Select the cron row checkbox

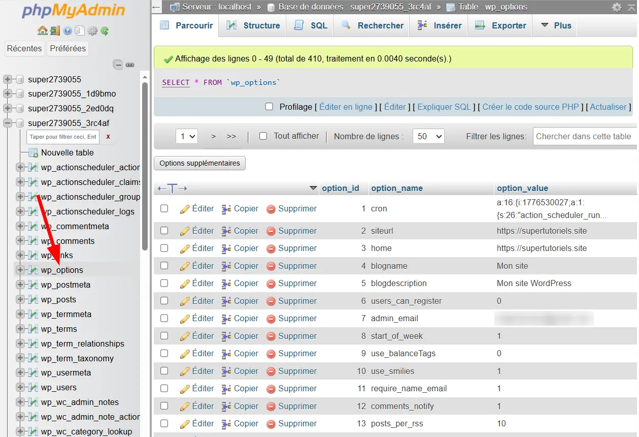pyautogui.click(x=164, y=208)
